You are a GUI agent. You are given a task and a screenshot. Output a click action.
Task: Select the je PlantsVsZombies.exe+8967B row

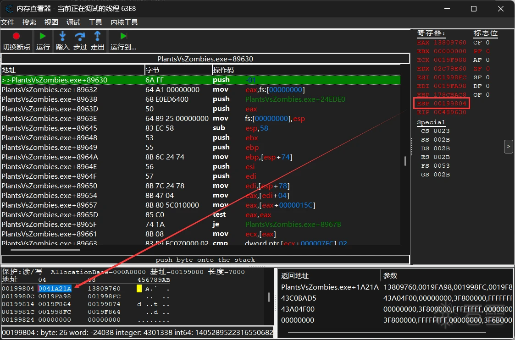[201, 225]
